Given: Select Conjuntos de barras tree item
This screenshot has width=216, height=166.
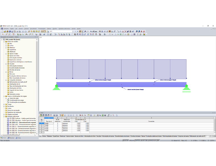Looking at the screenshot, I should [15, 80].
